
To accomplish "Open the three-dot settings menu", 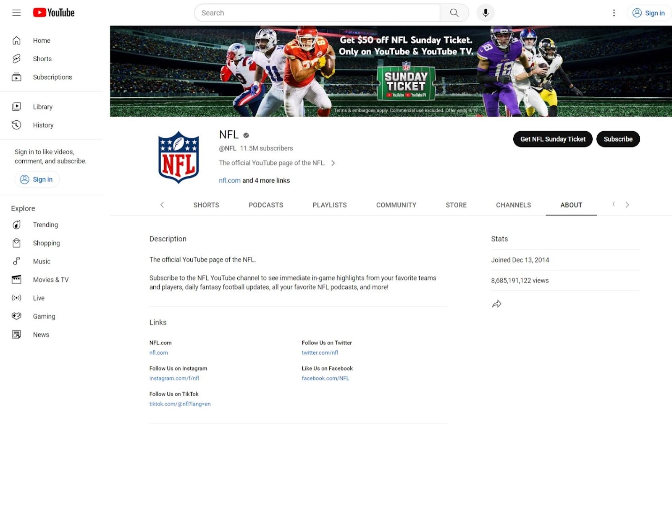I will click(x=614, y=13).
